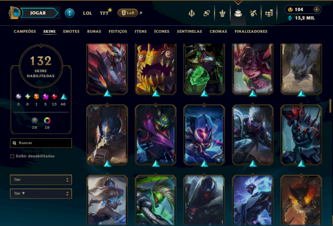The image size is (333, 226).
Task: Open the Clash trident icon
Action: pyautogui.click(x=191, y=13)
